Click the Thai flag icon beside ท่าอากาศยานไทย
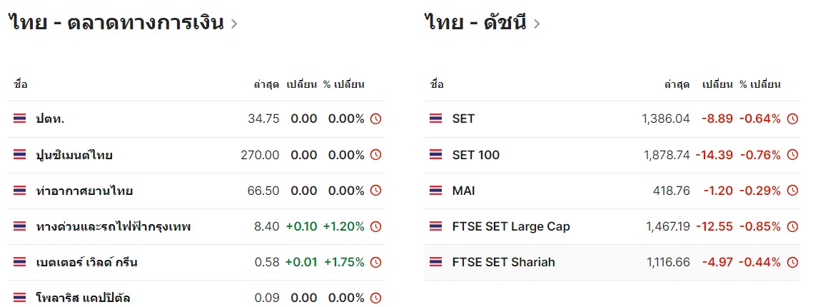818x307 pixels. point(19,191)
